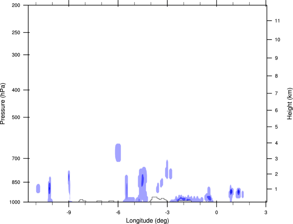Select the 200 pressure tick label
Image resolution: width=293 pixels, height=224 pixels.
[x=16, y=5]
